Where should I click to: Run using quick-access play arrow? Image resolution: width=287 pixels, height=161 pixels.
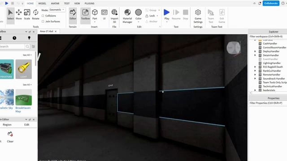(7, 3)
